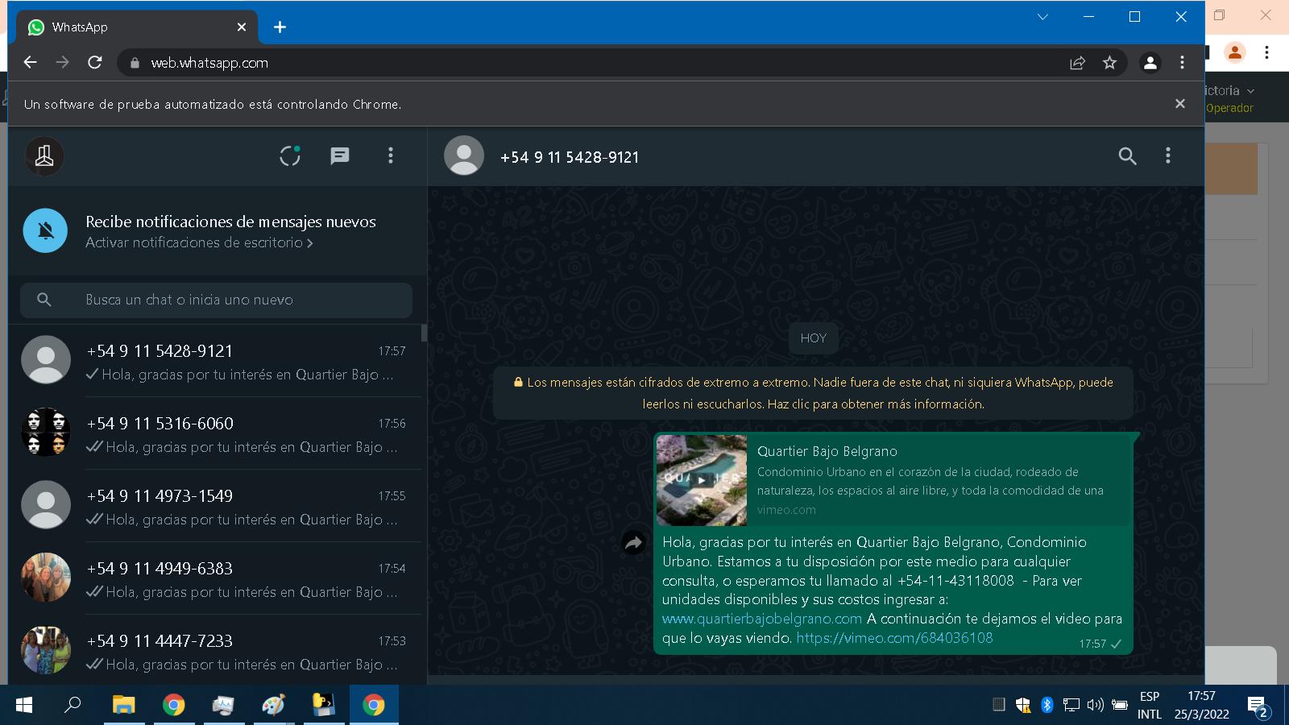The width and height of the screenshot is (1289, 725).
Task: Open the end-to-end encryption notice
Action: [x=814, y=393]
